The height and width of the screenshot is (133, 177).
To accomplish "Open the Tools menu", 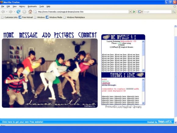I will click(x=42, y=6).
